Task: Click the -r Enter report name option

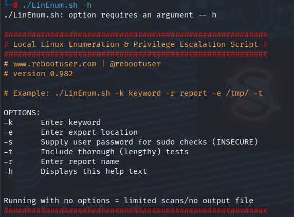Action: tap(62, 161)
